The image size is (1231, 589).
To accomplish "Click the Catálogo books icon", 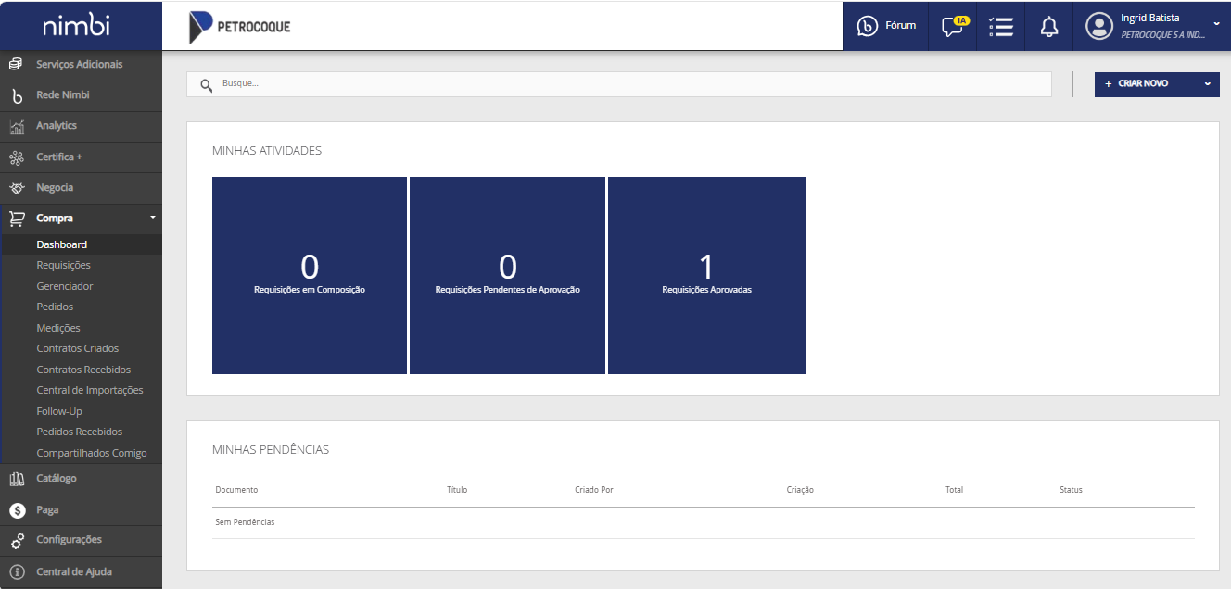I will pos(16,479).
